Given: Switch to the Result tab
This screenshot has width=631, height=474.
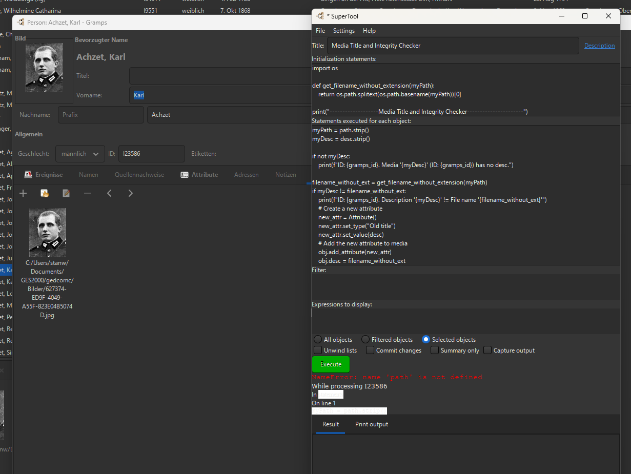Looking at the screenshot, I should coord(331,424).
